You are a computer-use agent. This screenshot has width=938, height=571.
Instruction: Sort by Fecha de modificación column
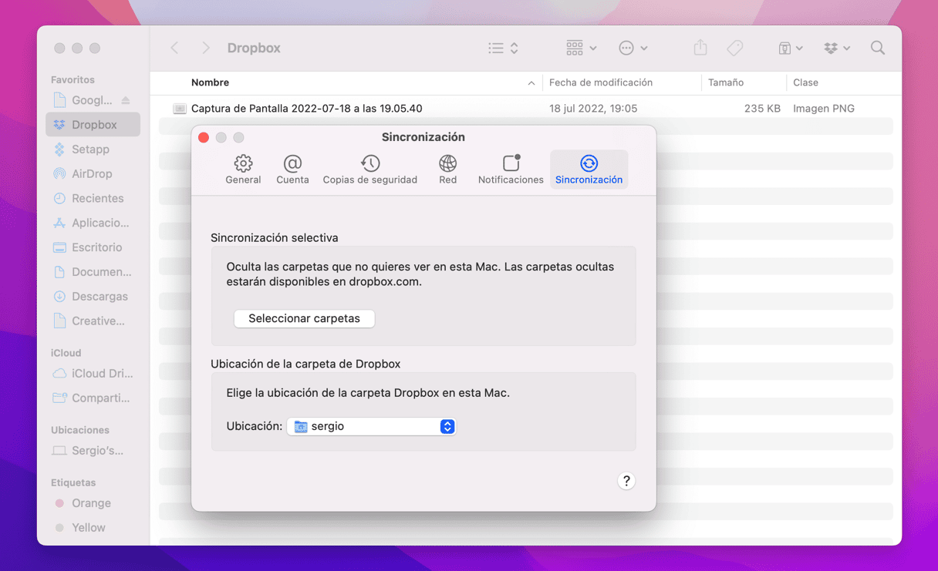601,82
